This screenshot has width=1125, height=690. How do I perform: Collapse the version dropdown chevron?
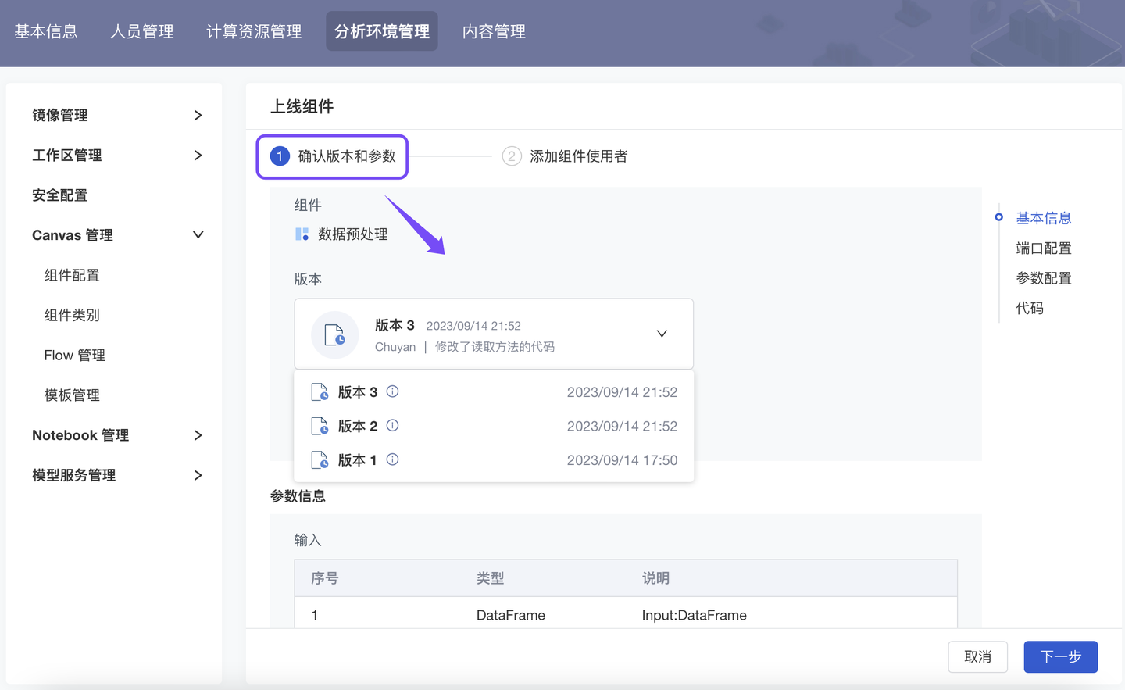pos(662,334)
